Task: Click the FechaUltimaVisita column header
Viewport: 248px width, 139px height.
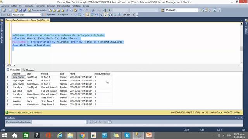Action: point(102,74)
